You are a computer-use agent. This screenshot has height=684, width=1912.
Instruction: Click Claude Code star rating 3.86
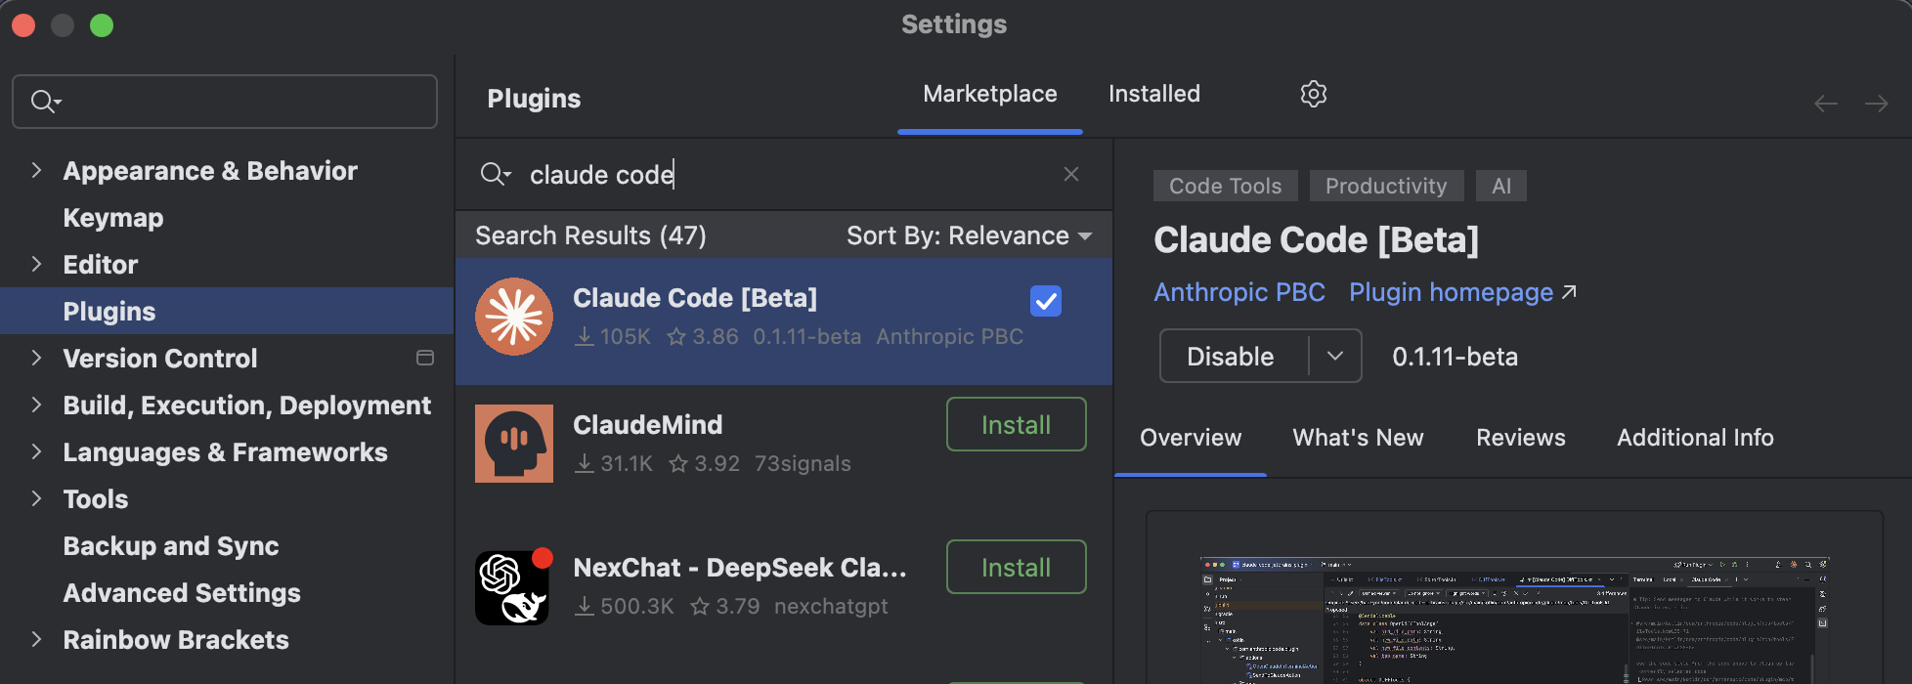click(x=703, y=336)
